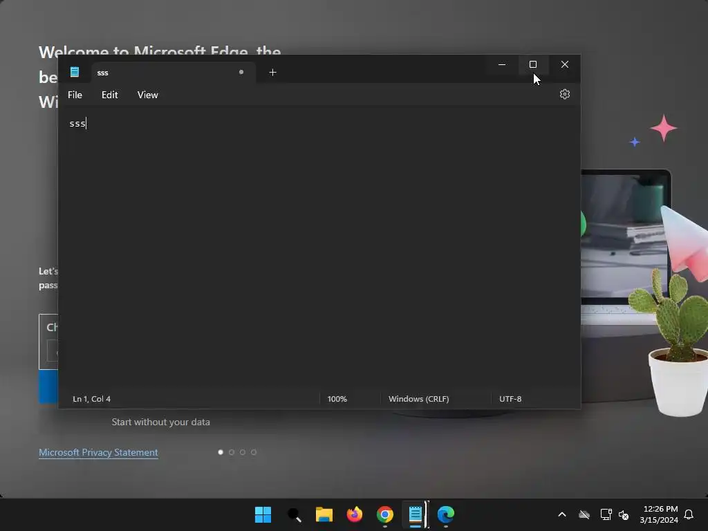Minimize the Notepad window
Image resolution: width=708 pixels, height=531 pixels.
click(x=502, y=64)
